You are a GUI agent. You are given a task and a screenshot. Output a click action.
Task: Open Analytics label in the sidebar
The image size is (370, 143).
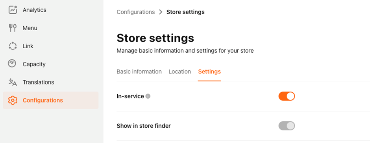35,10
